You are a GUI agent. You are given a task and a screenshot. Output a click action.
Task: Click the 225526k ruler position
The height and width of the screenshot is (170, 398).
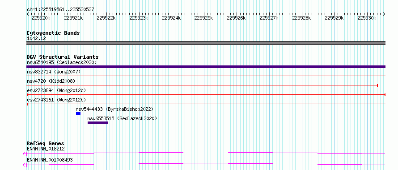(236, 18)
